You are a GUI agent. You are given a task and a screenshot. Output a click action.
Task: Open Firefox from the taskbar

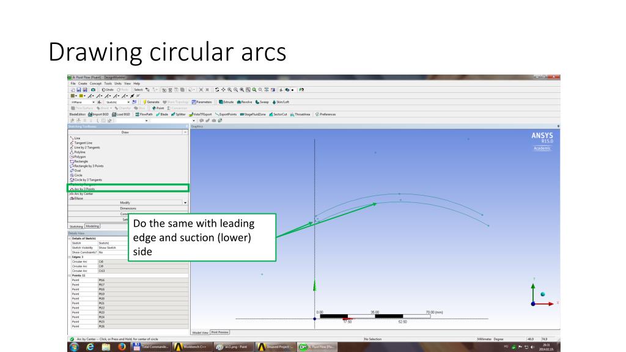(122, 347)
